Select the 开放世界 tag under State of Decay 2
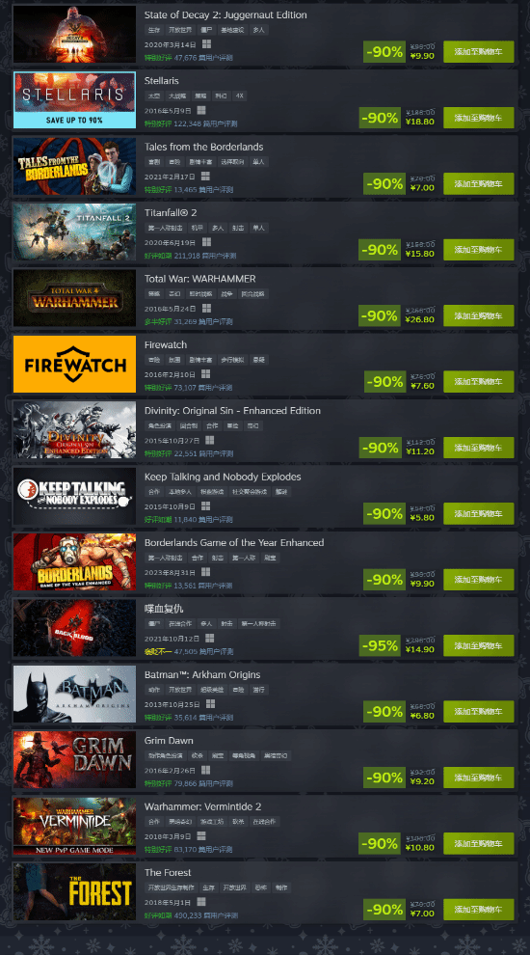530x955 pixels. coord(179,29)
